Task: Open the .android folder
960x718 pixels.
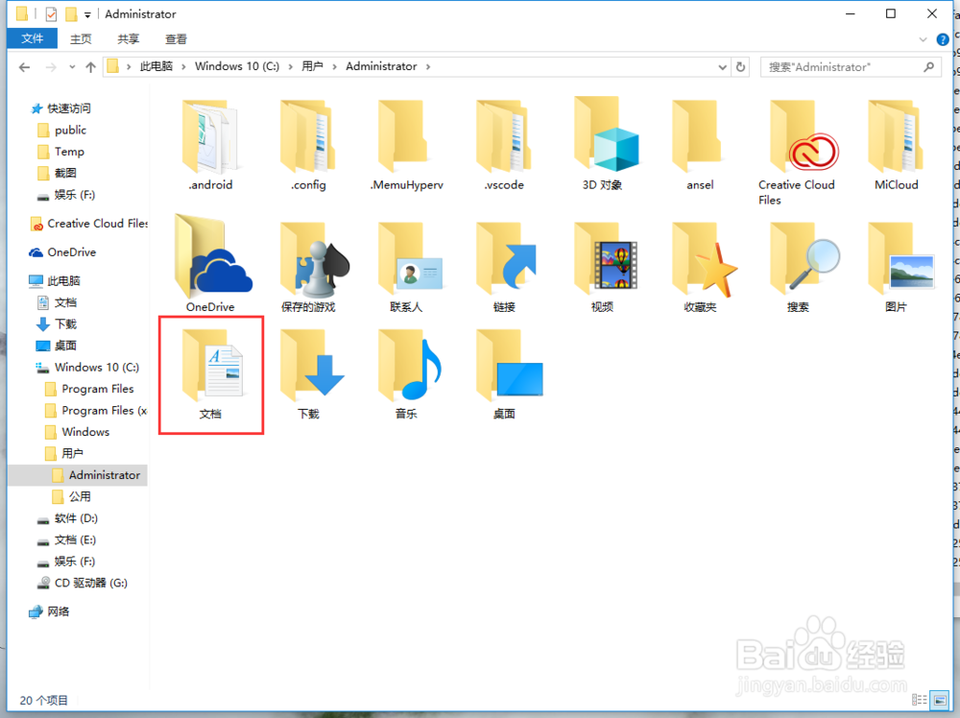Action: [x=210, y=145]
